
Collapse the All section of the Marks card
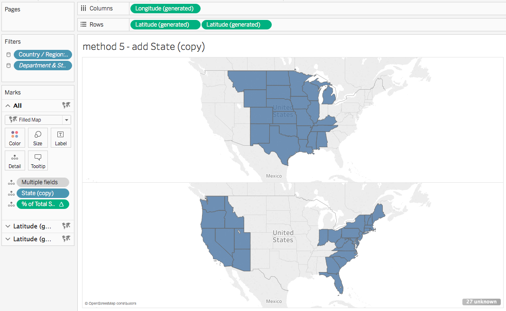tap(8, 105)
